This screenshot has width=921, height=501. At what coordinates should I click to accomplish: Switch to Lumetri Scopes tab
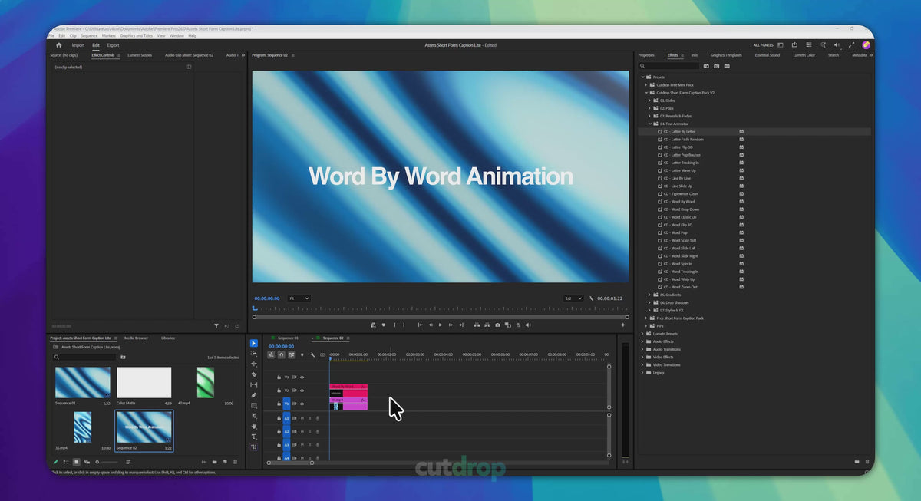click(138, 55)
